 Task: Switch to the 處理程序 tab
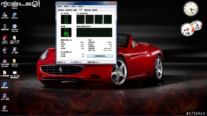click(x=69, y=10)
